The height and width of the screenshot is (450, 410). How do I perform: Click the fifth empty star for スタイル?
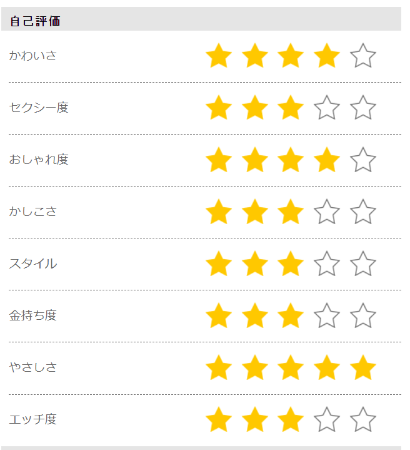(x=363, y=264)
